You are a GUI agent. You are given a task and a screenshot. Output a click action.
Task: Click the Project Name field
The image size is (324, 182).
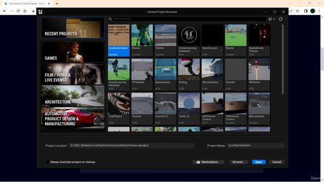pyautogui.click(x=255, y=146)
